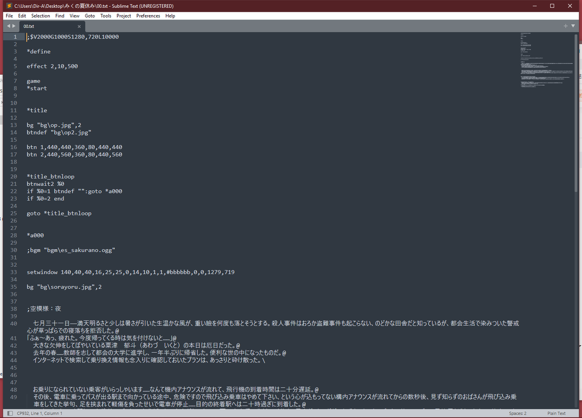
Task: Click line number 33 in the gutter
Action: point(14,272)
